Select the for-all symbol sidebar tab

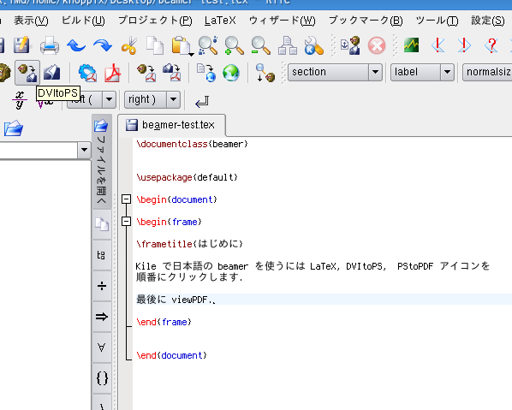[x=102, y=348]
